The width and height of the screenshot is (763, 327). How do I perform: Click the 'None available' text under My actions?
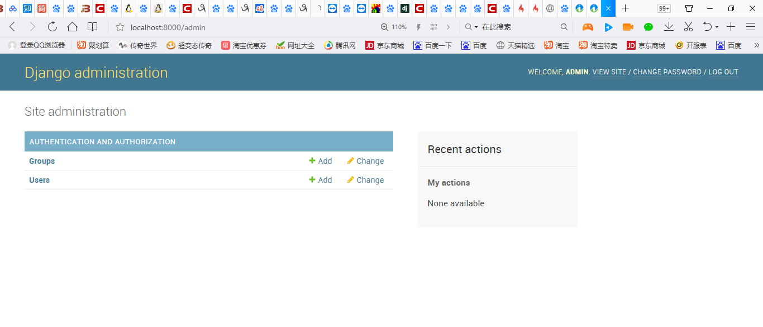456,203
